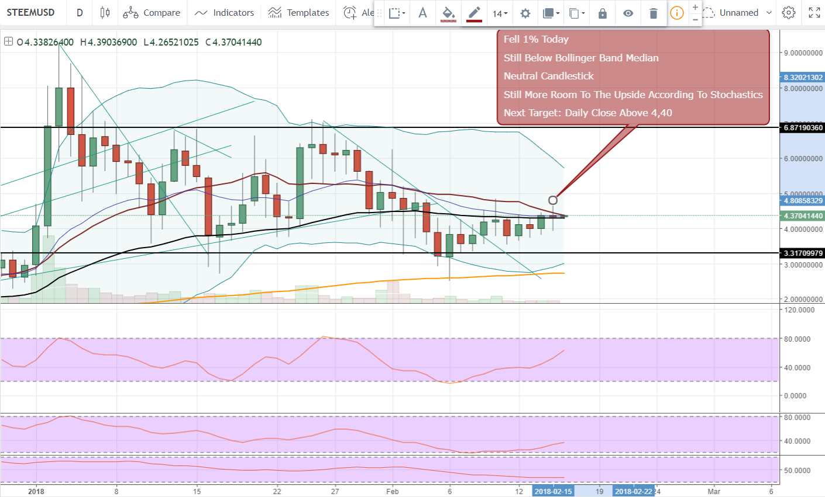Click the 2018-02-15 date label
This screenshot has height=497, width=825.
point(553,491)
